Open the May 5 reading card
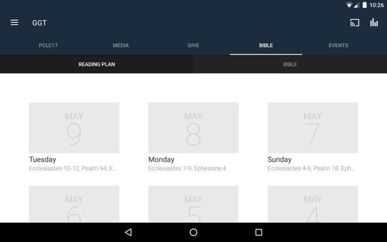 (x=193, y=204)
